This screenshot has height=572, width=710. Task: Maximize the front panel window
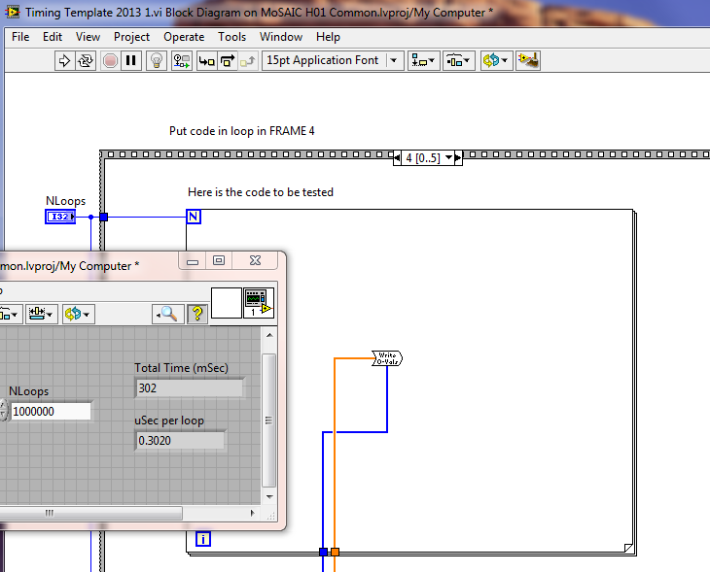click(219, 260)
